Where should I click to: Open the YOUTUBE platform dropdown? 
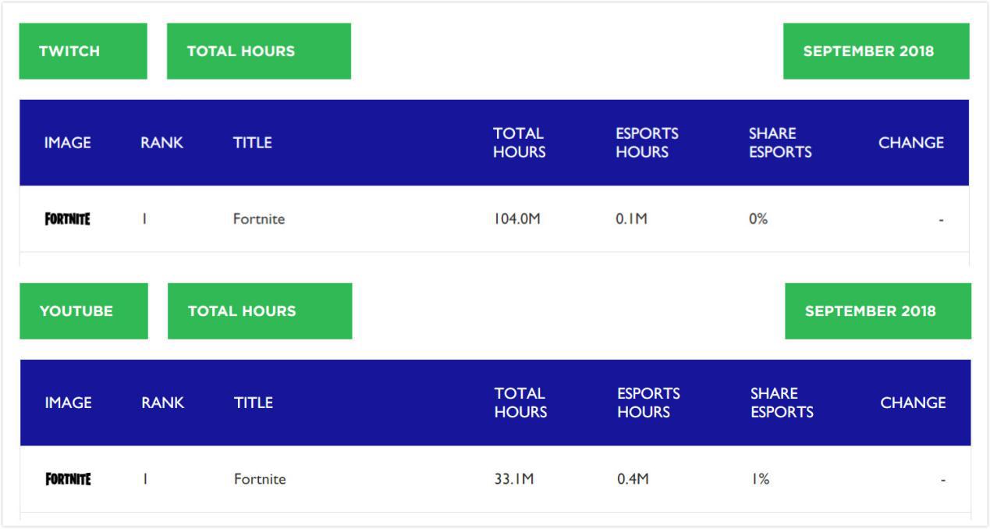pos(83,311)
